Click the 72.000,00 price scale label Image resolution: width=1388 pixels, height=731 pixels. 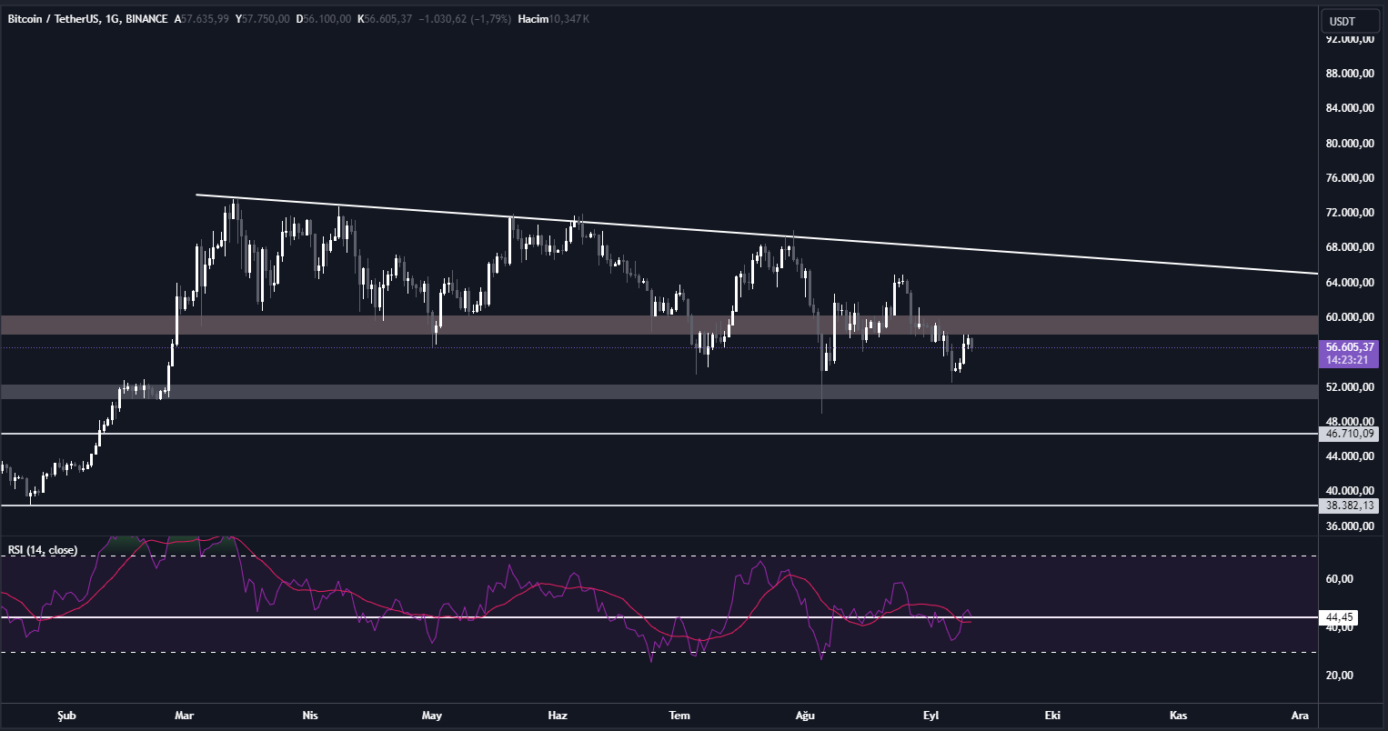(x=1350, y=213)
